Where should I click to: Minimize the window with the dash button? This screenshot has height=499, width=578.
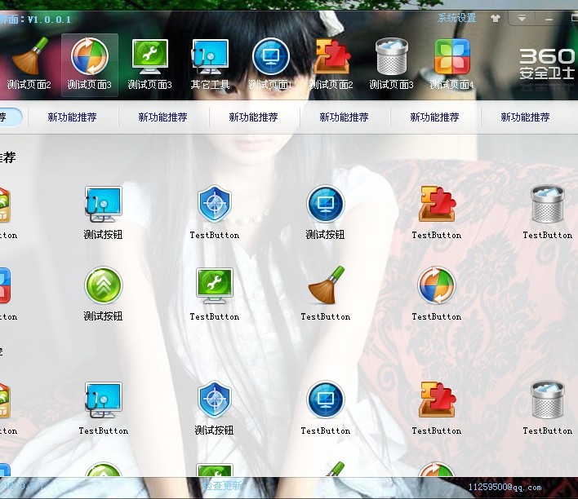click(549, 18)
